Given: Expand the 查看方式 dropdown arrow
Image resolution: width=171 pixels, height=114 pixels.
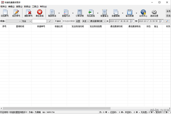Looking at the screenshot, I should click(73, 13).
